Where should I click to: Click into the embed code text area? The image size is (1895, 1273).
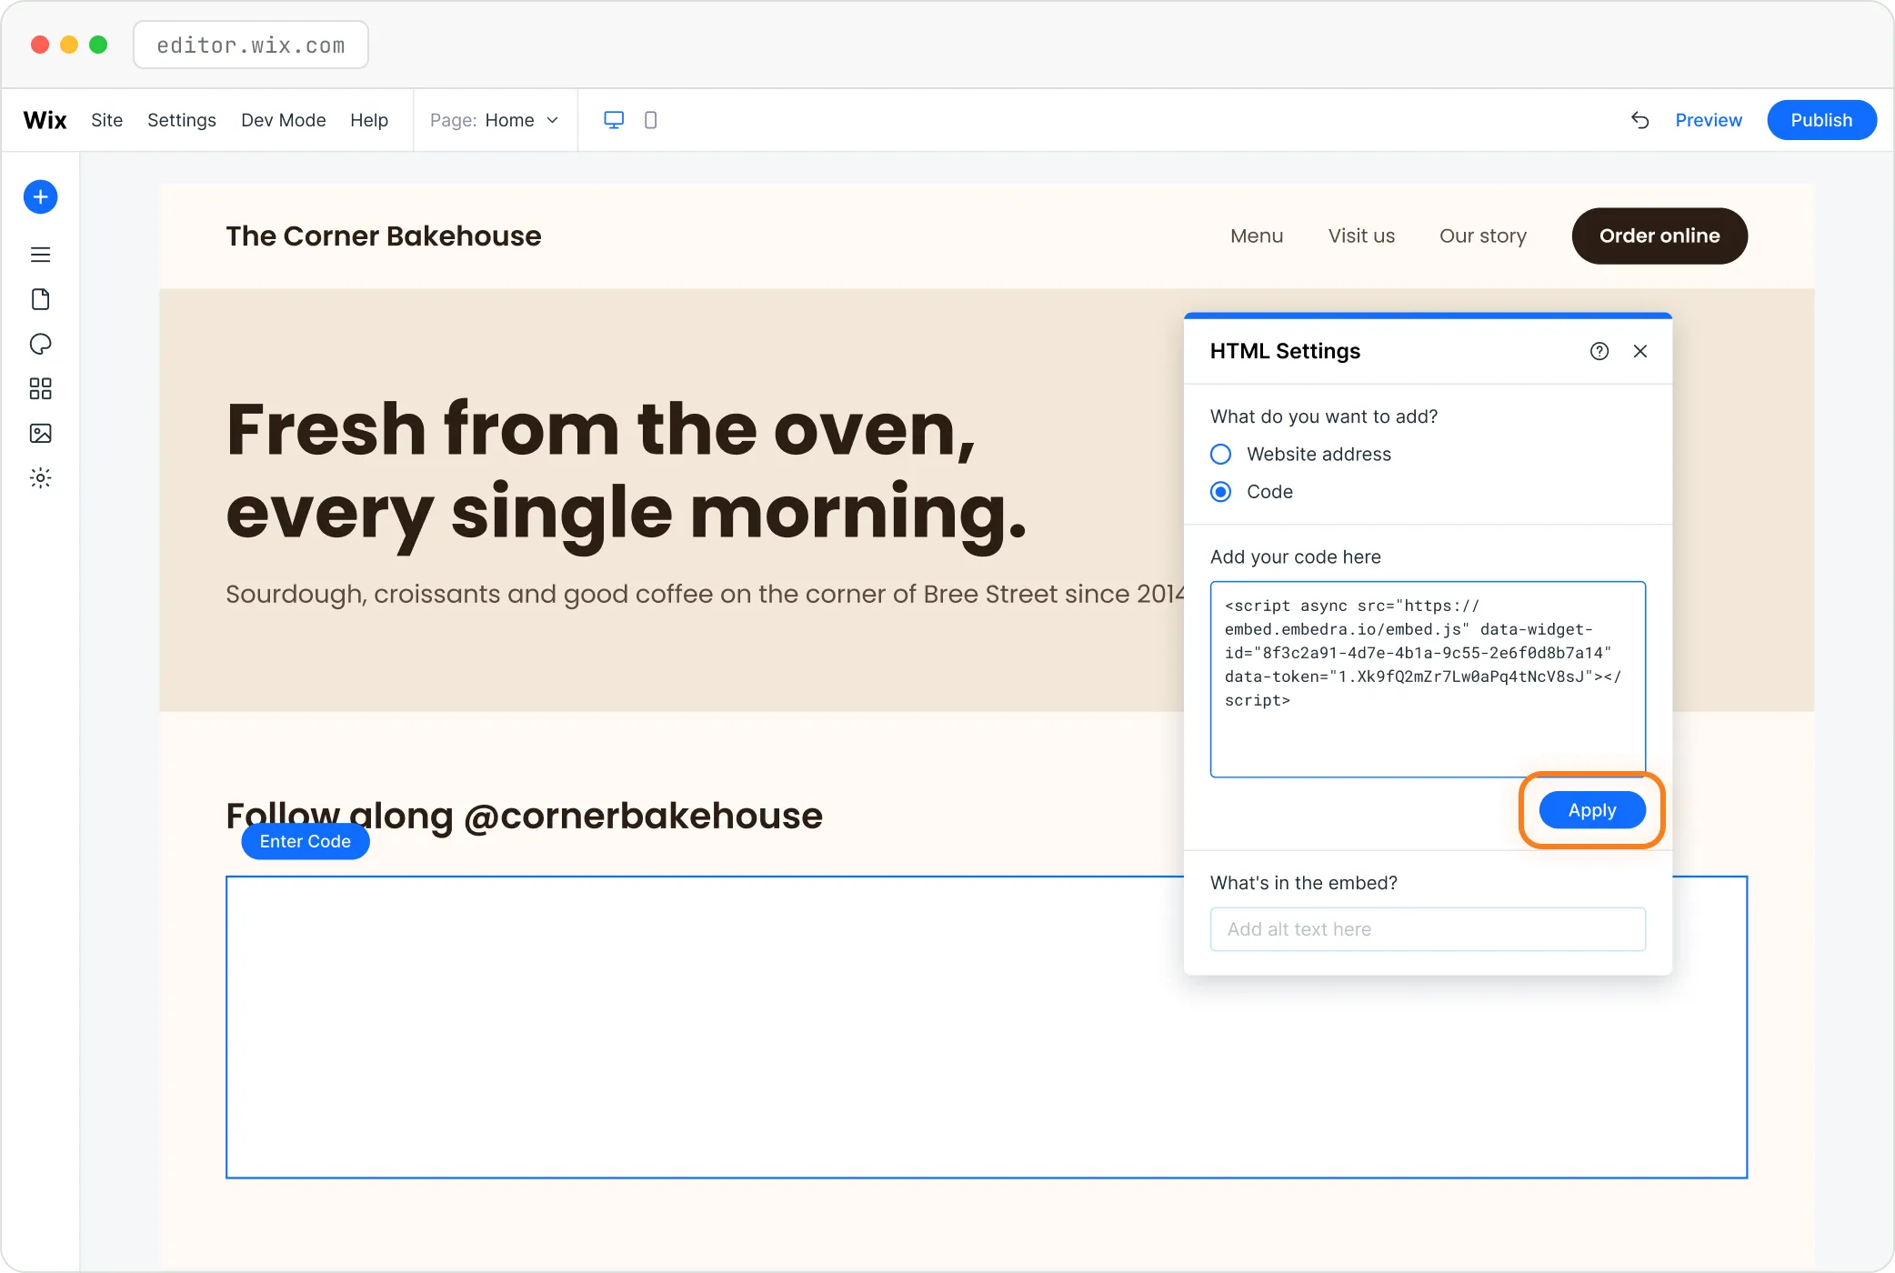[x=1428, y=679]
